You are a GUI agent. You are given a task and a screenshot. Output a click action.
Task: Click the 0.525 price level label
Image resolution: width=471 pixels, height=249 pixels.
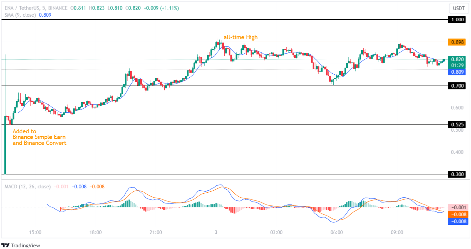point(457,125)
